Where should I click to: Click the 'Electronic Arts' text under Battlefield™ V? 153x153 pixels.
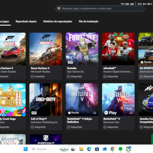[111, 122]
